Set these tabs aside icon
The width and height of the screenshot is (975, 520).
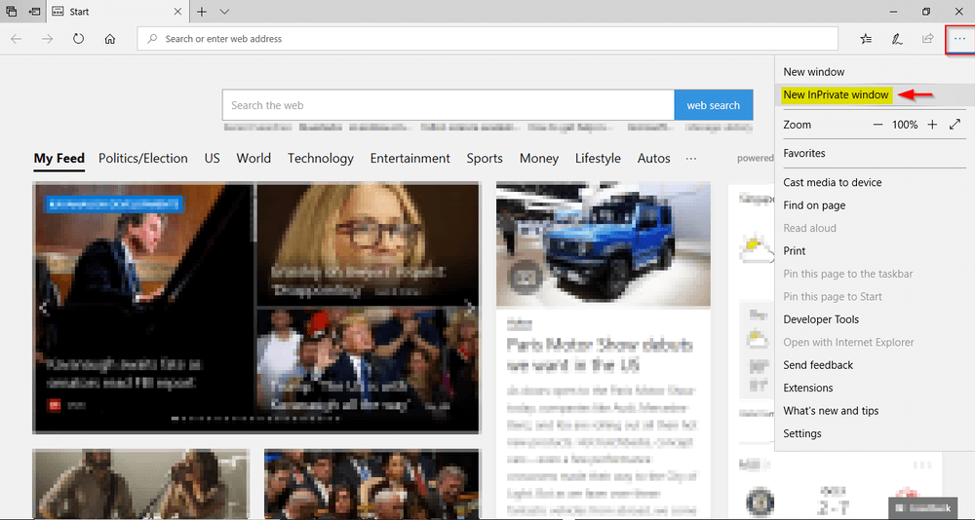(x=35, y=11)
